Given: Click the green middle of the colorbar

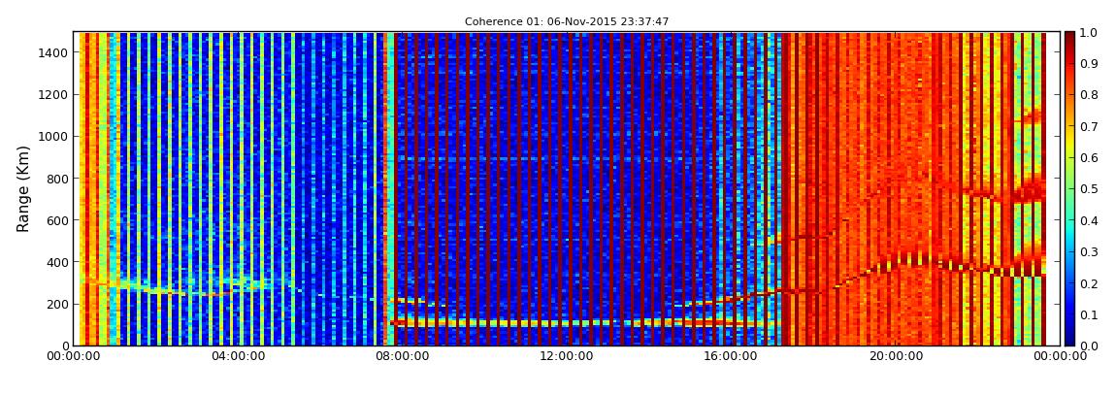Looking at the screenshot, I should [1069, 188].
